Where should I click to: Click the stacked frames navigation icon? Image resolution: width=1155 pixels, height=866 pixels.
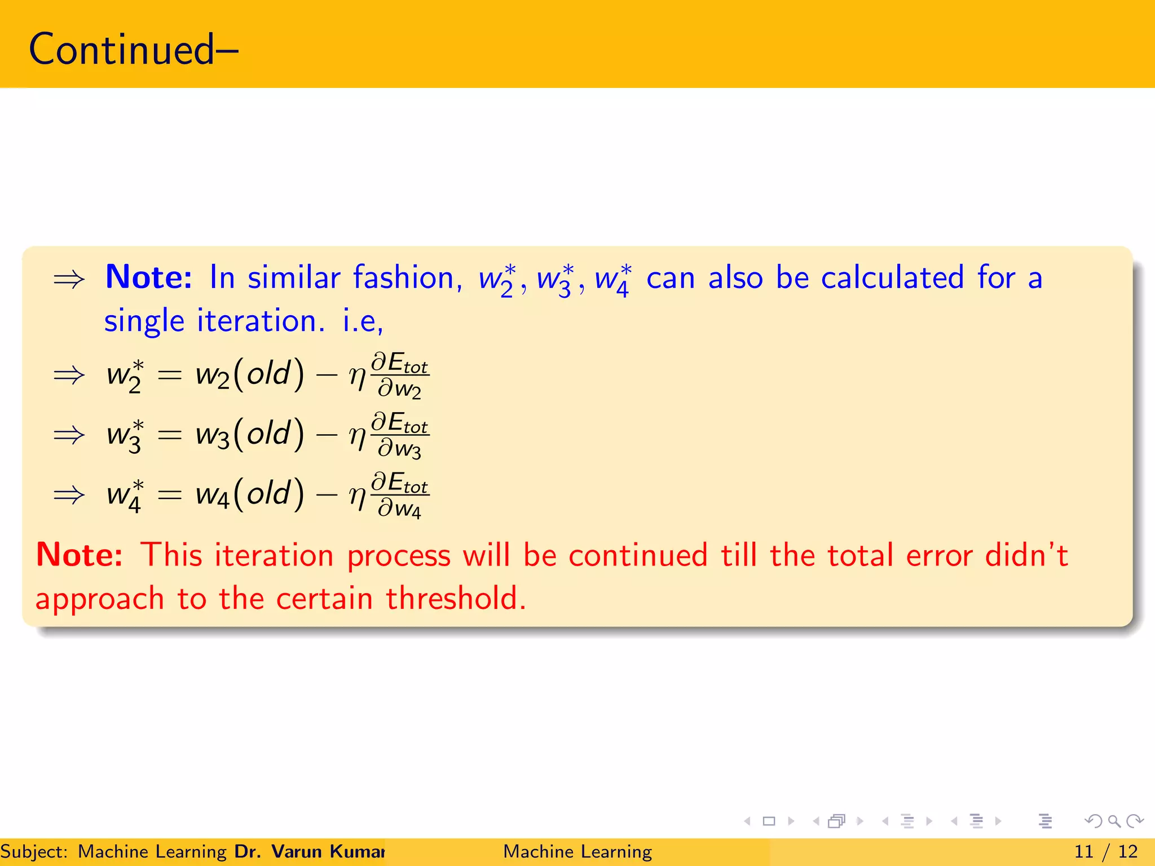tap(837, 821)
